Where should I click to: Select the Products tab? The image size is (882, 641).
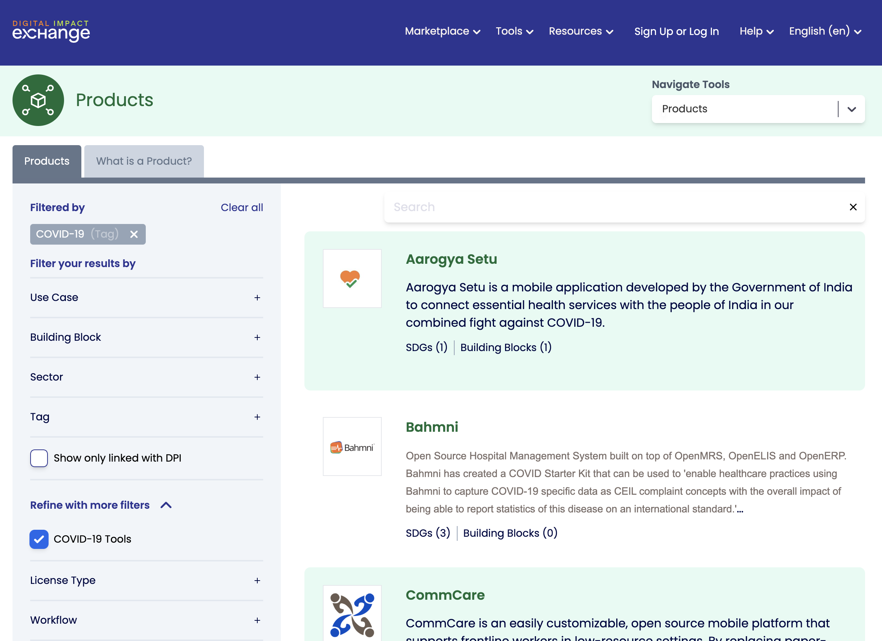click(x=47, y=161)
